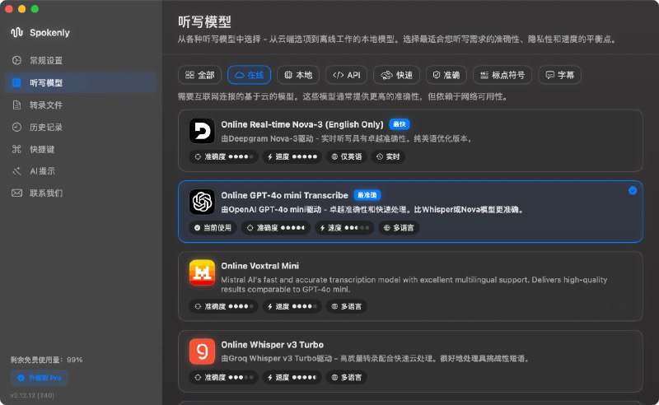
Task: Click the 联系我们 envelope icon
Action: click(16, 193)
